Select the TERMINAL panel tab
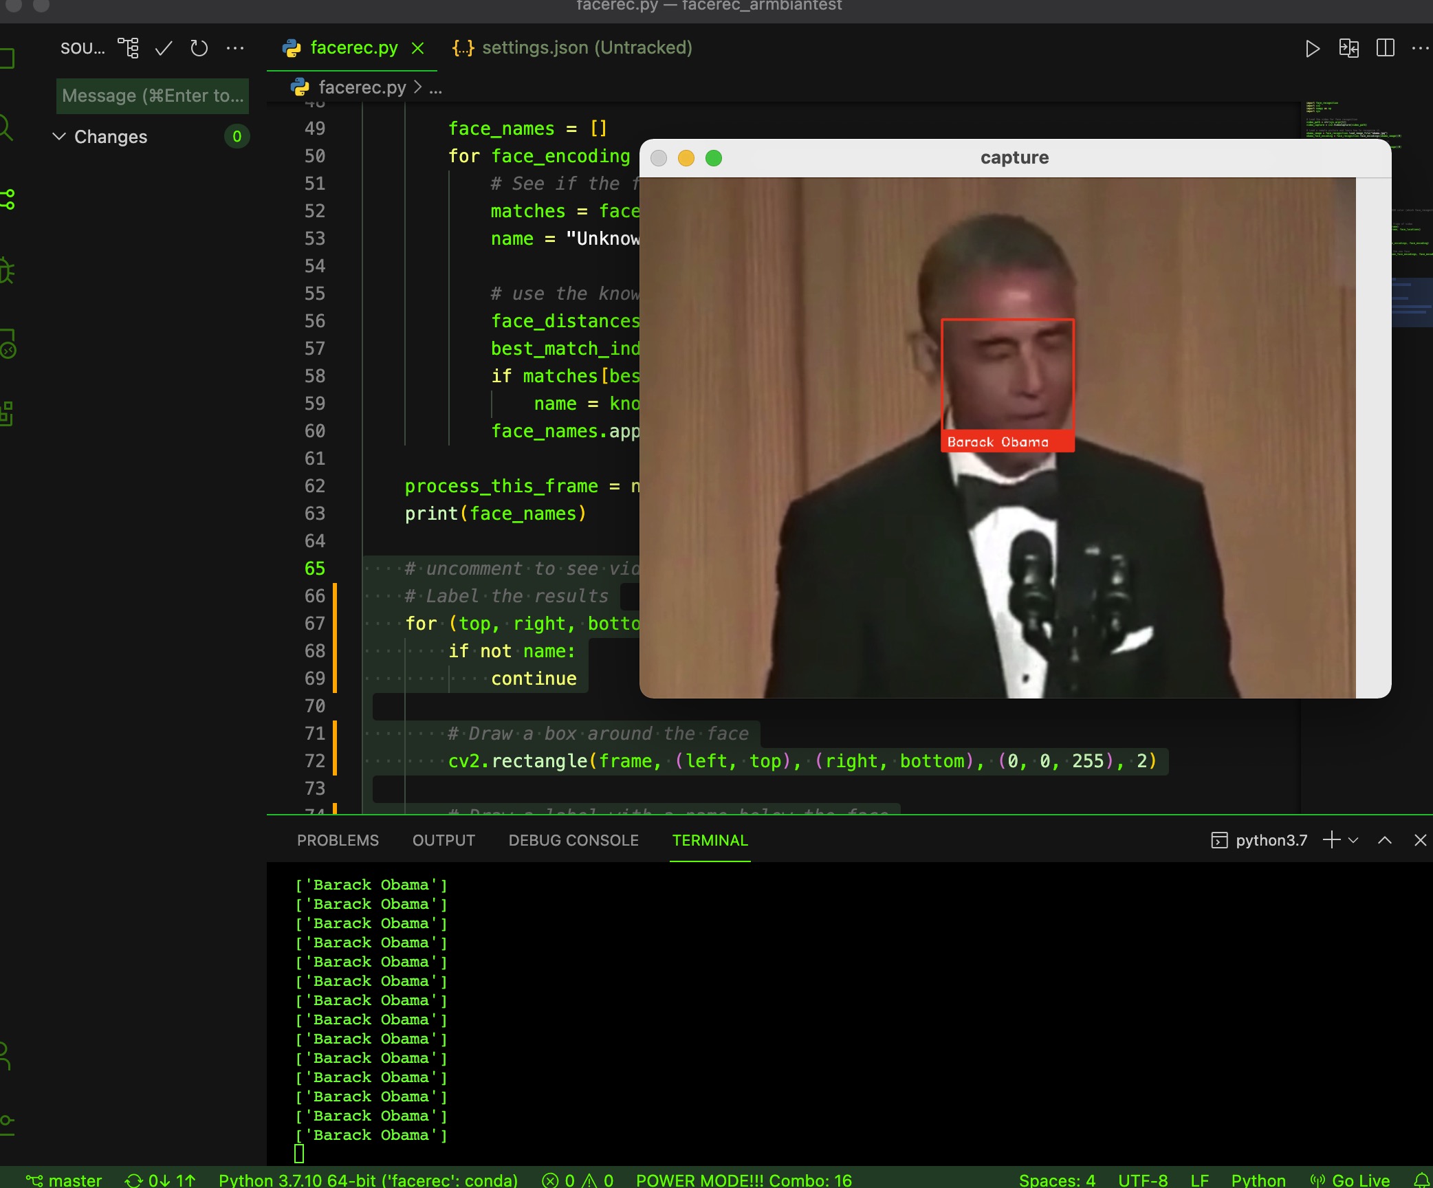Viewport: 1433px width, 1188px height. pos(710,840)
